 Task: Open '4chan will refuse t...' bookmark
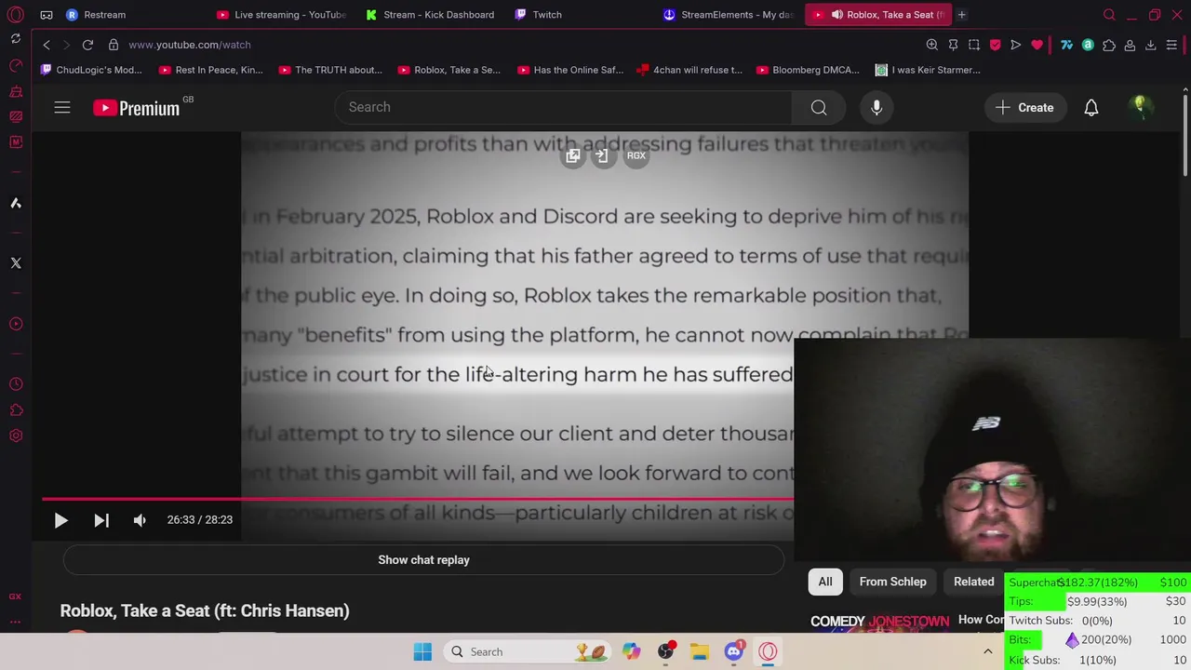point(689,70)
